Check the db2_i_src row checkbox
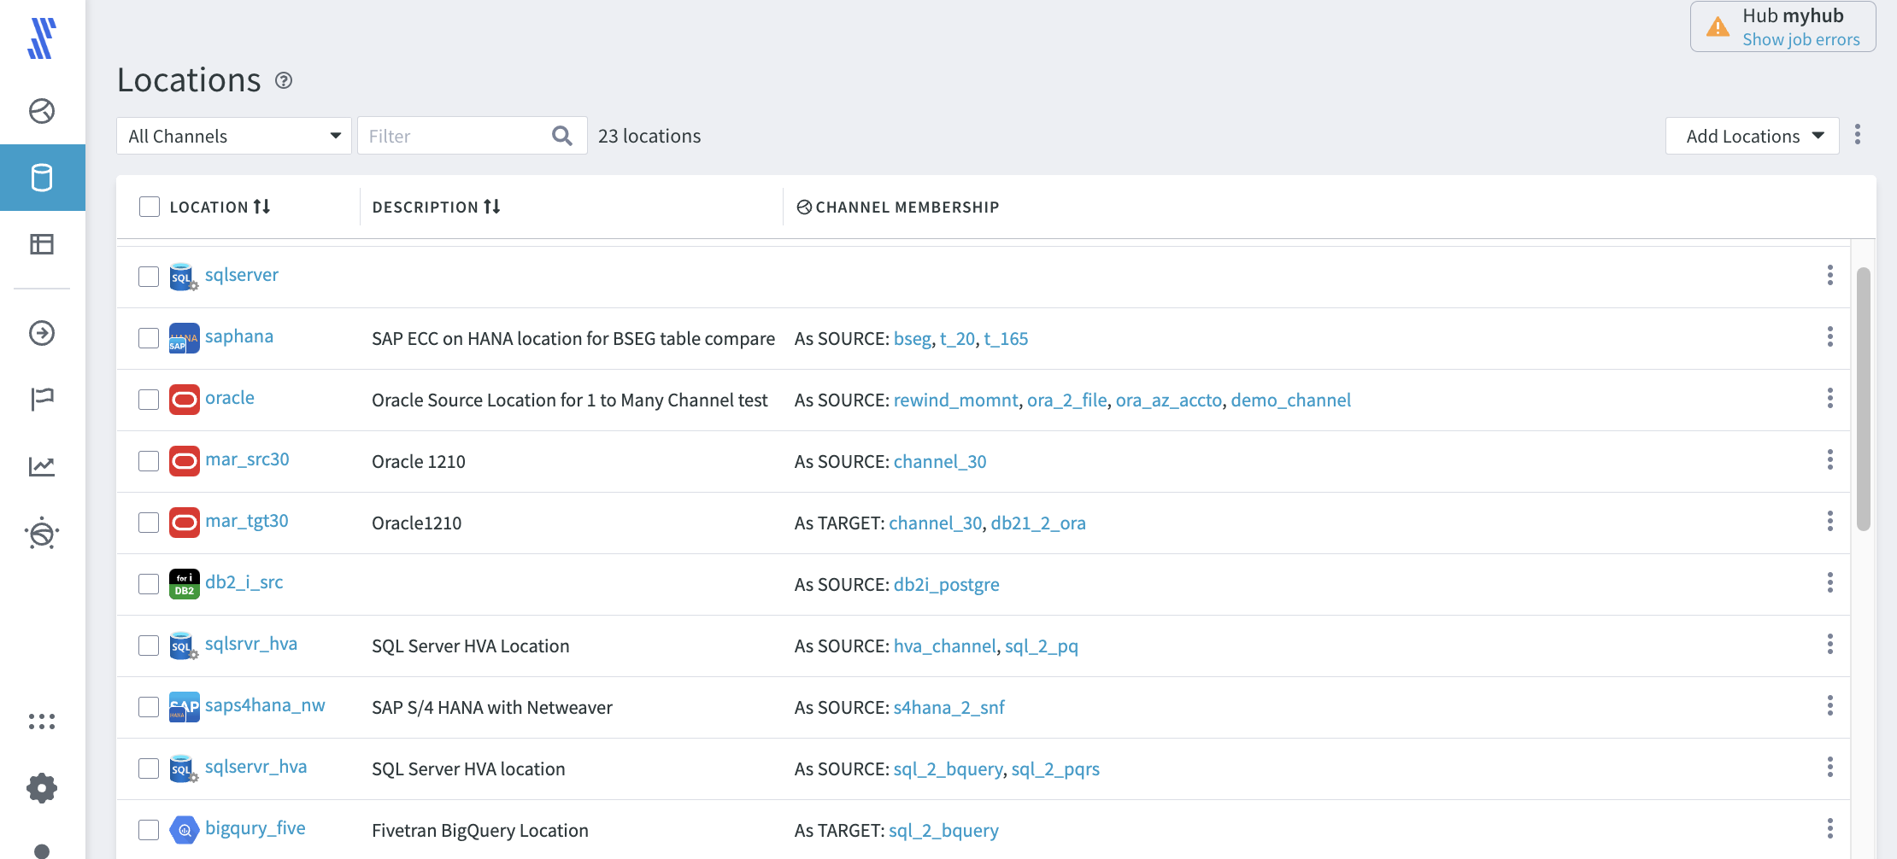Image resolution: width=1897 pixels, height=859 pixels. [149, 584]
